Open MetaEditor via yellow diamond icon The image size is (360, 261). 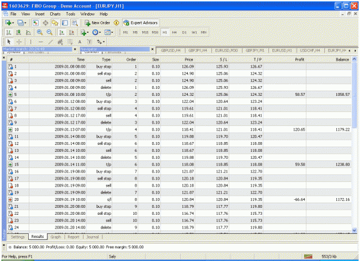coord(116,23)
